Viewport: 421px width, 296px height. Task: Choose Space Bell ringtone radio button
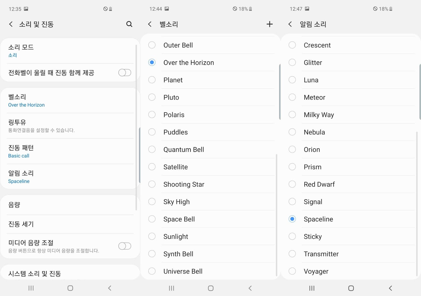tap(152, 219)
